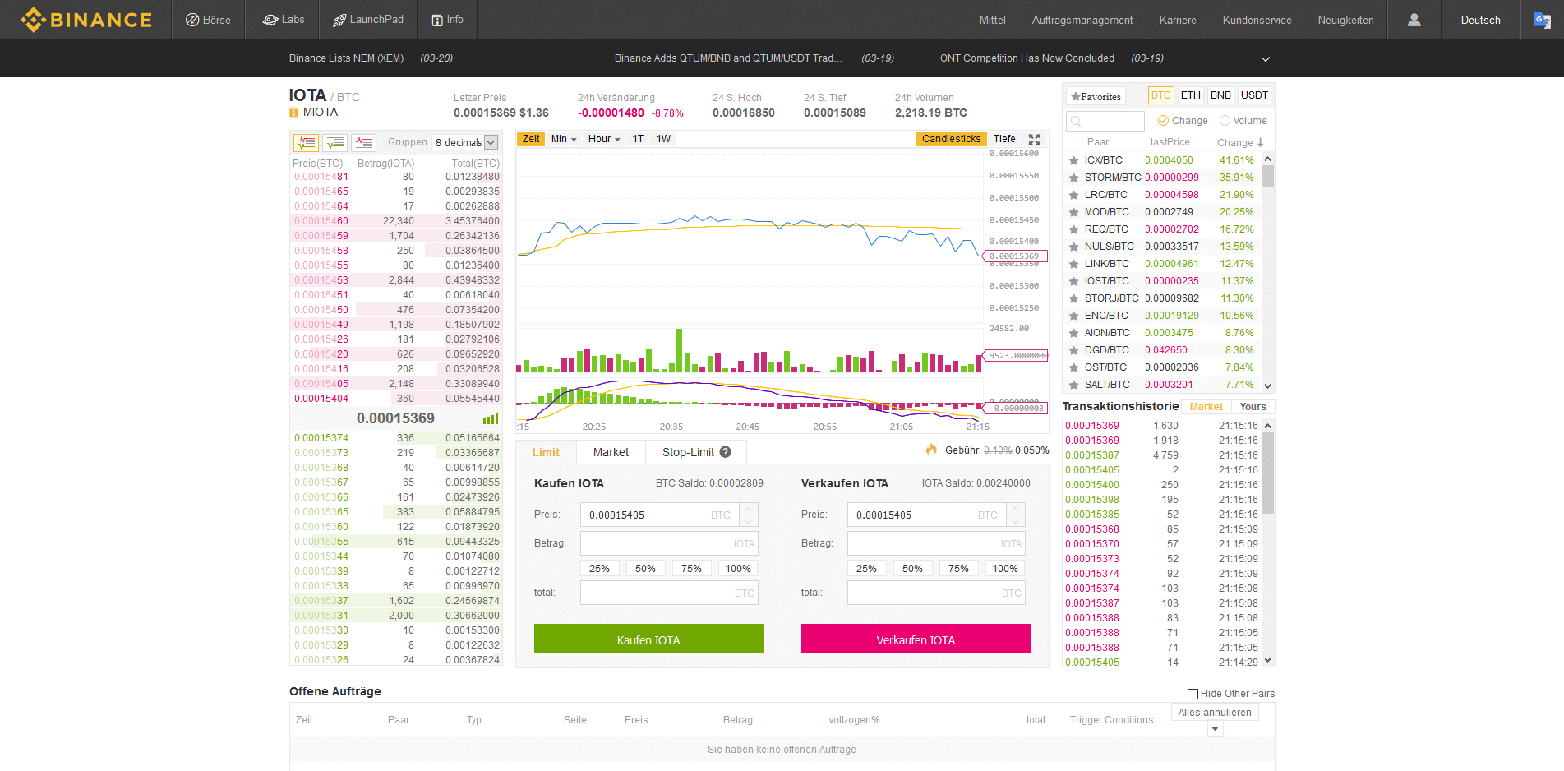The image size is (1564, 771).
Task: Expand the Hour interval dropdown
Action: point(603,139)
